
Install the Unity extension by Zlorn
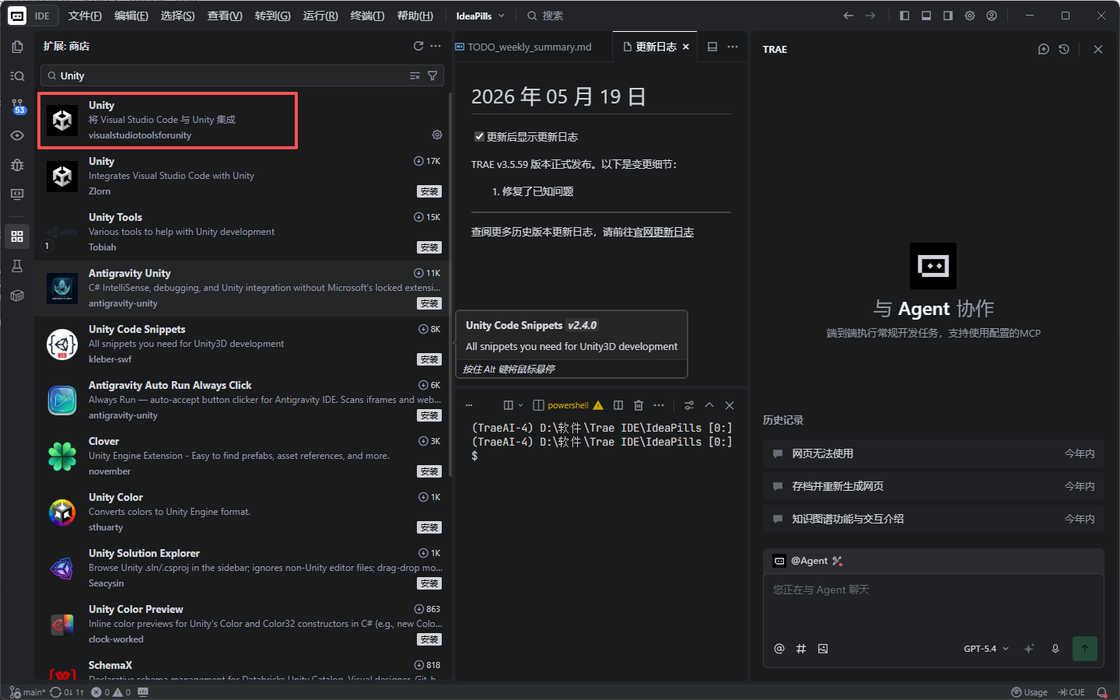click(429, 191)
